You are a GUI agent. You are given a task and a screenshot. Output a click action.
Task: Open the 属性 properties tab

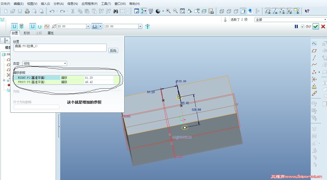[51, 33]
